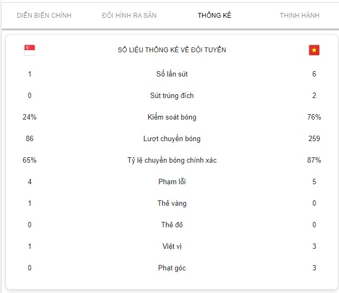Image resolution: width=339 pixels, height=293 pixels.
Task: Click Singapore's 24% possession value
Action: (x=30, y=117)
